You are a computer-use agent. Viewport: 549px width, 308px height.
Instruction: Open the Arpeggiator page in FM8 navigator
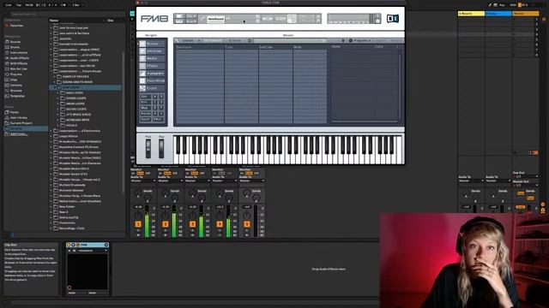[x=152, y=74]
